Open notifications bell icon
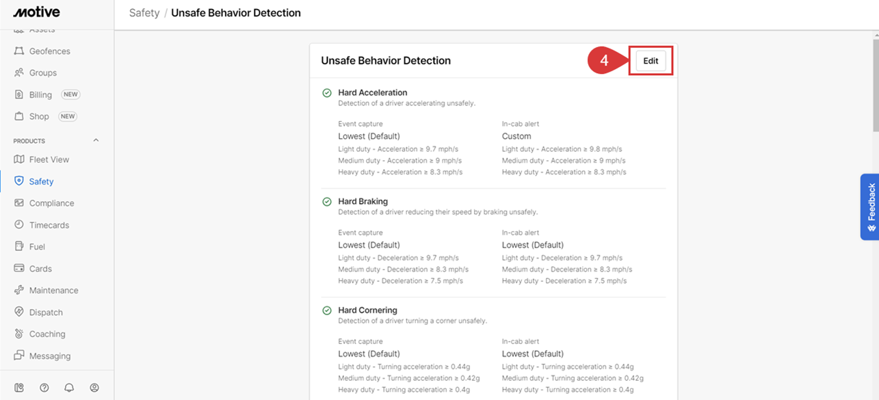The image size is (879, 400). [x=69, y=388]
